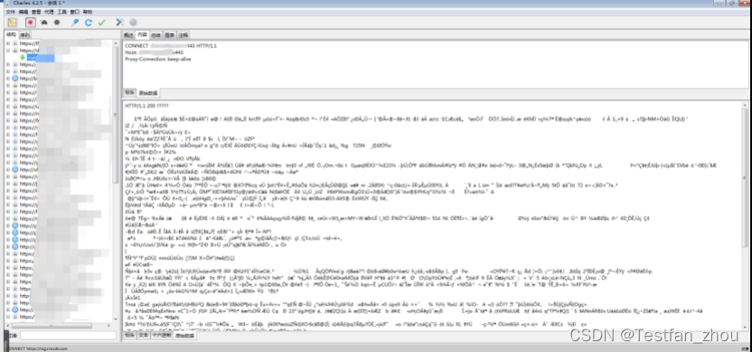
Task: Select the response pane 标头 tab
Action: pyautogui.click(x=129, y=336)
